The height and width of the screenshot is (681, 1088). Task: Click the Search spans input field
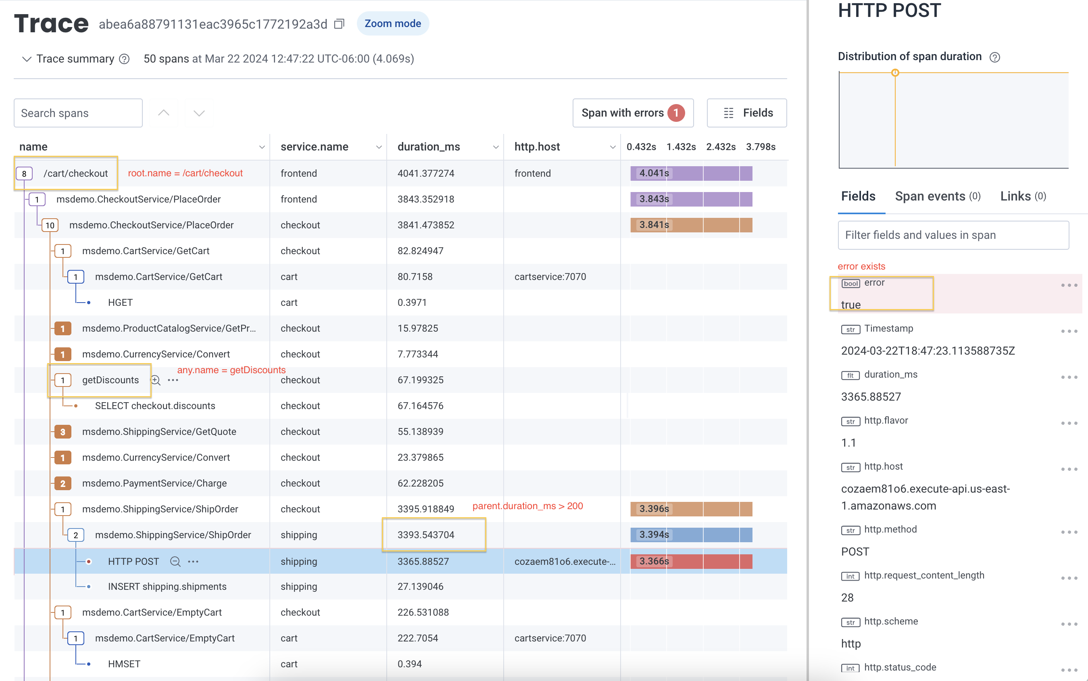point(77,113)
